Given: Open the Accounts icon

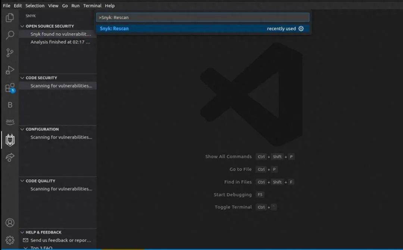Looking at the screenshot, I should coord(10,222).
